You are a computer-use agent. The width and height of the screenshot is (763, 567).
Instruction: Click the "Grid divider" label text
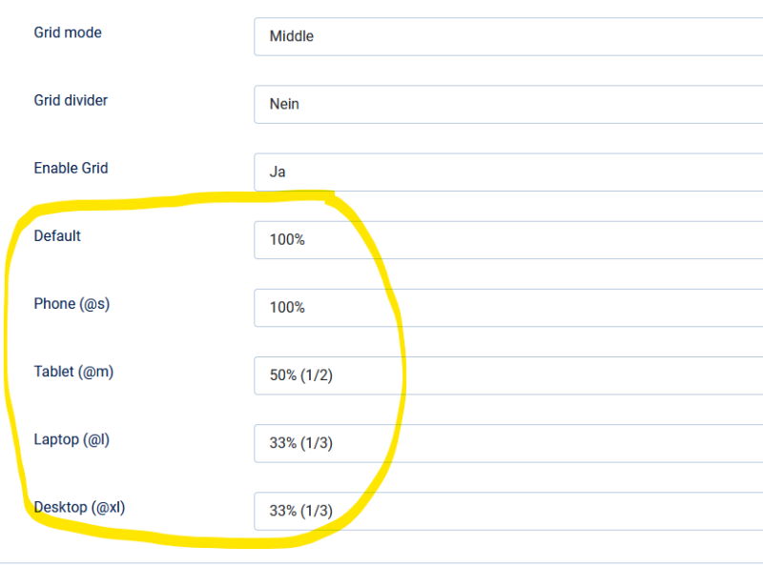click(71, 100)
